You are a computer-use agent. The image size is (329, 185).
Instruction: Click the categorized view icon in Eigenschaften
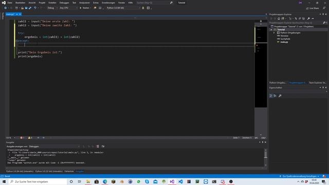coord(271,96)
